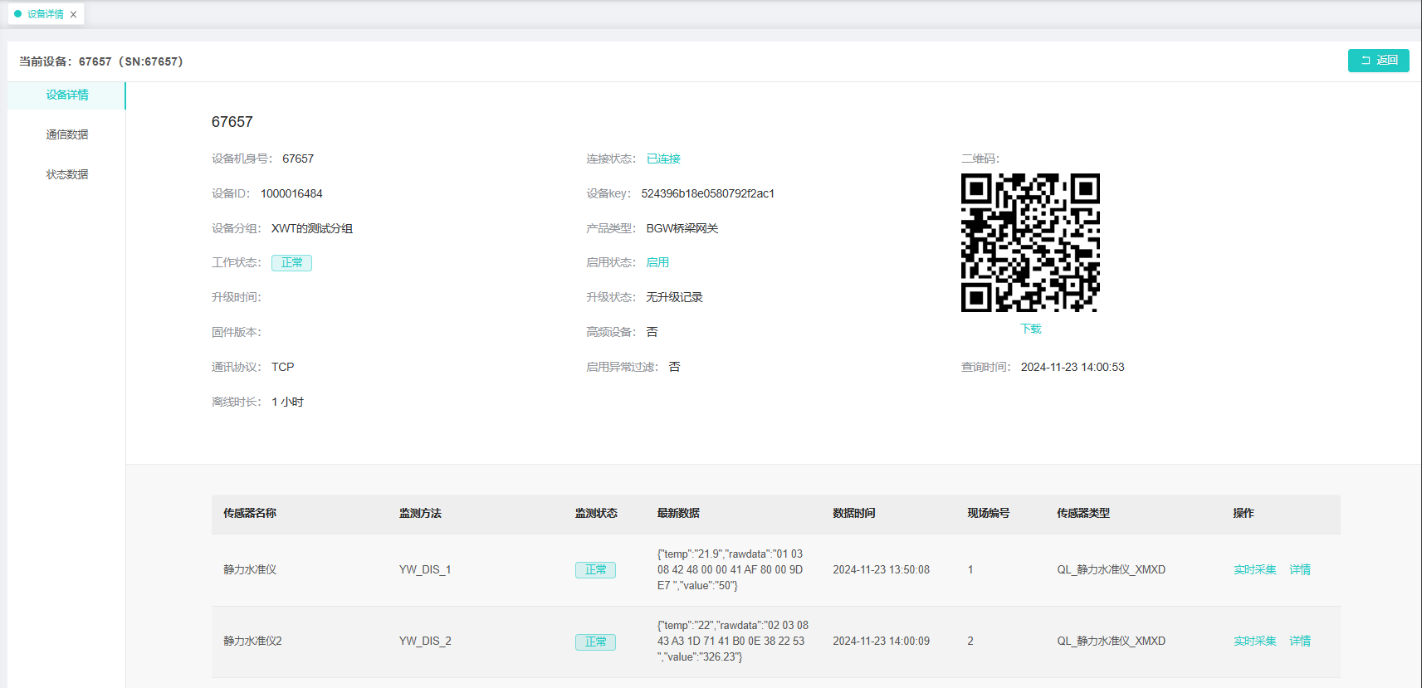Switch to 通信数据 in sidebar
Image resolution: width=1422 pixels, height=688 pixels.
point(67,134)
